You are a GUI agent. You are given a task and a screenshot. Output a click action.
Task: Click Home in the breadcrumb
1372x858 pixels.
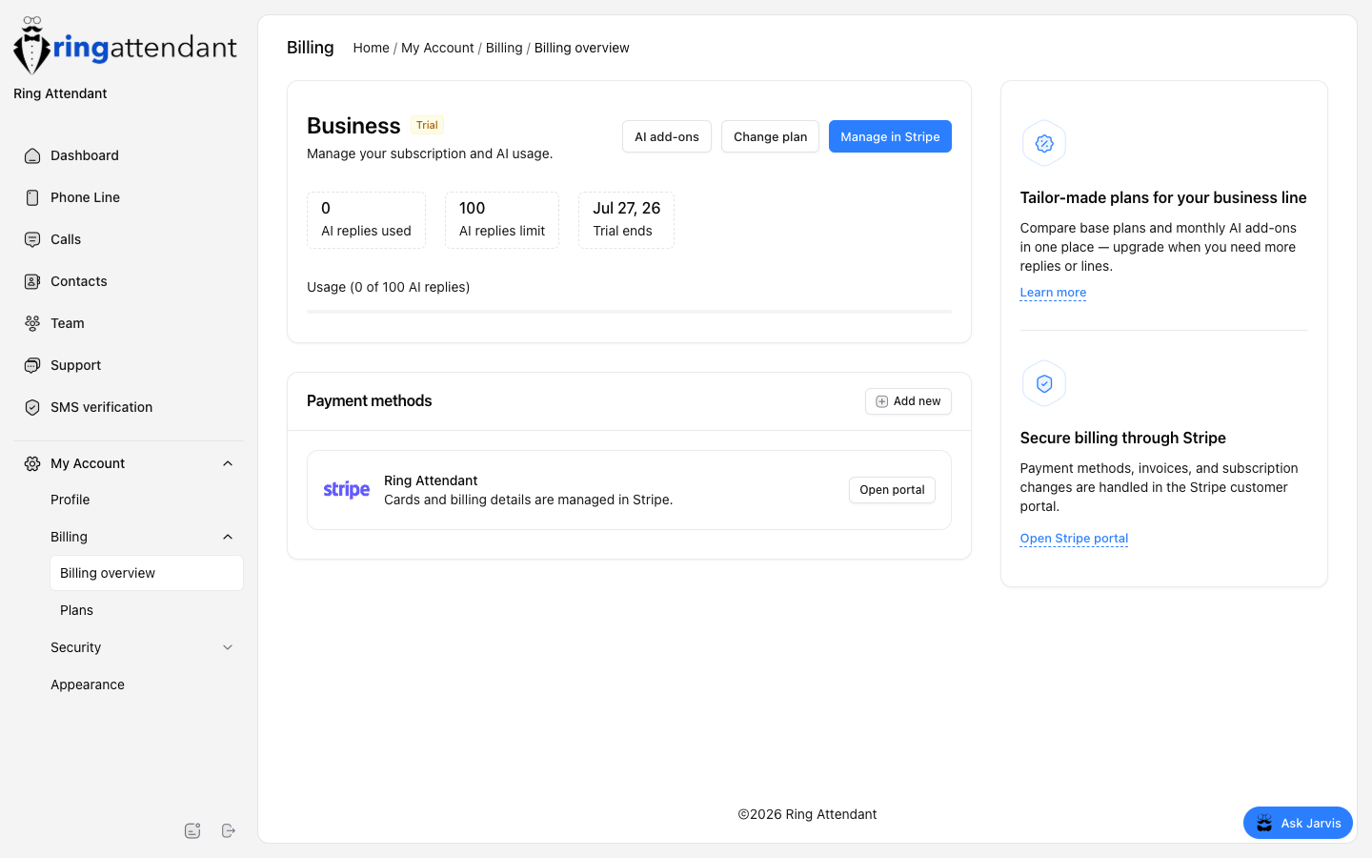click(x=371, y=48)
